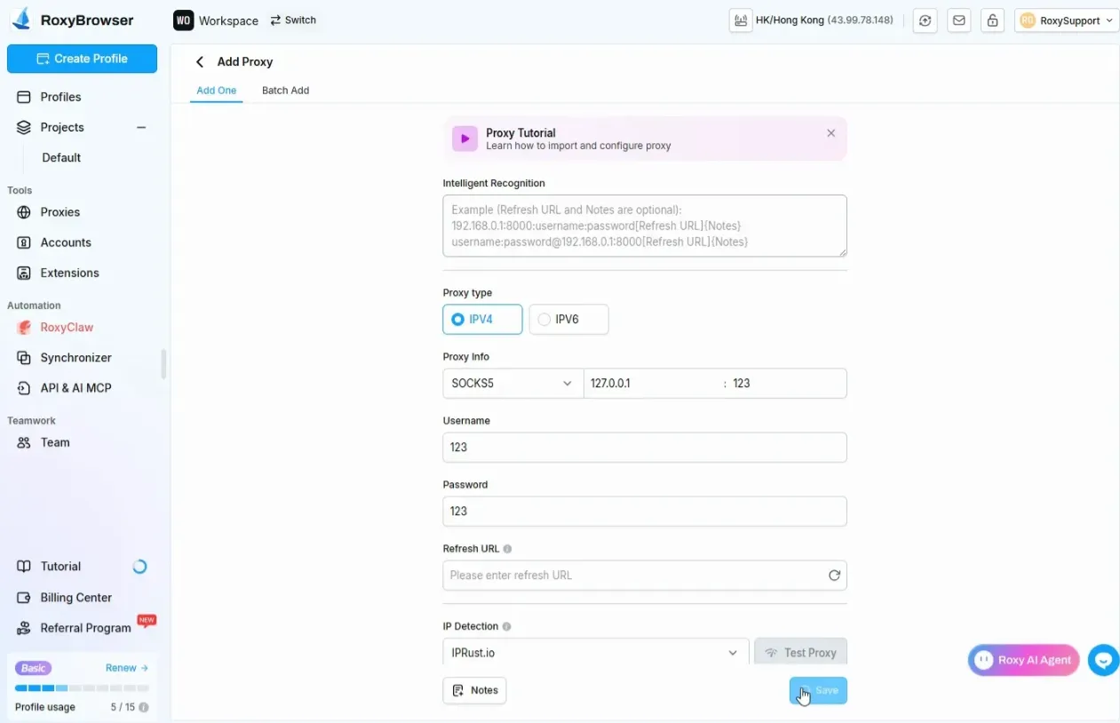This screenshot has height=723, width=1120.
Task: Close the Proxy Tutorial banner
Action: pos(831,133)
